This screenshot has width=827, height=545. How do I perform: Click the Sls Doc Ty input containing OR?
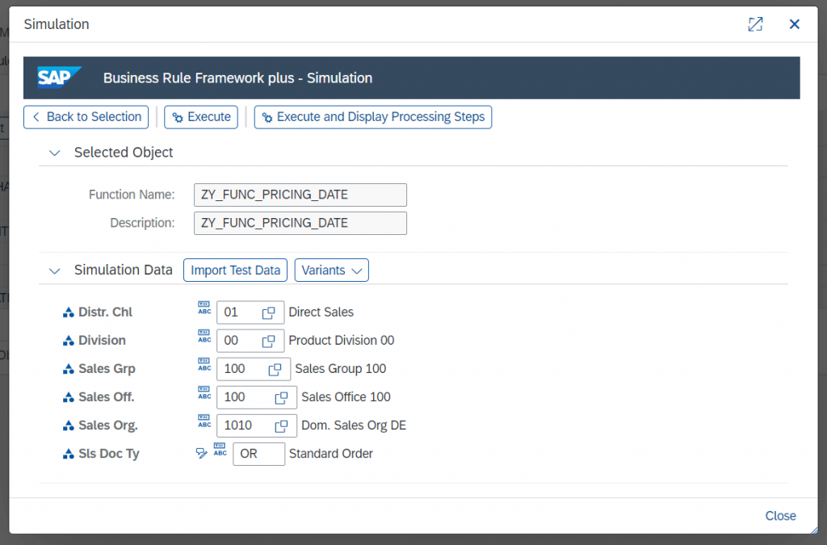click(259, 455)
